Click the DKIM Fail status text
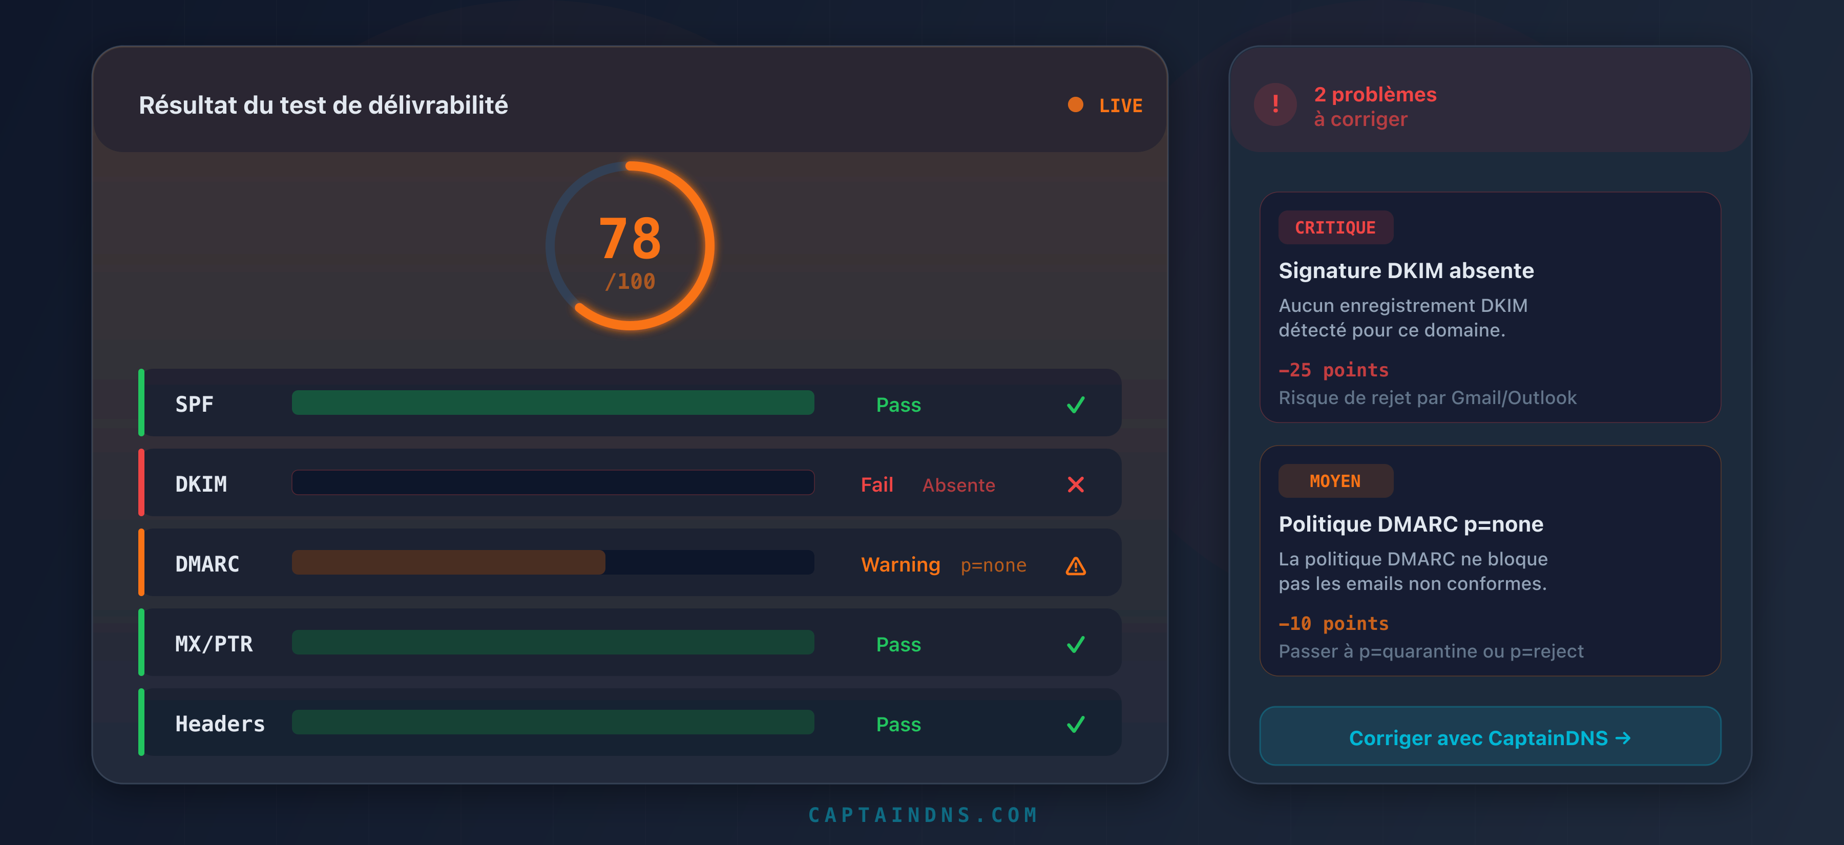 [876, 485]
